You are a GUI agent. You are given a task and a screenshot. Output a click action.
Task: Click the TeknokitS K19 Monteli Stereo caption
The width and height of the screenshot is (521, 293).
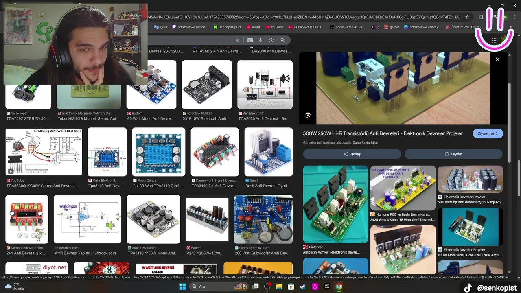point(89,119)
